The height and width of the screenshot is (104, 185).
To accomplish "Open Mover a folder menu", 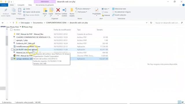I will tap(45, 12).
